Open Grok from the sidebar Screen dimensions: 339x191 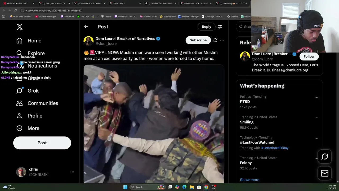(28, 91)
